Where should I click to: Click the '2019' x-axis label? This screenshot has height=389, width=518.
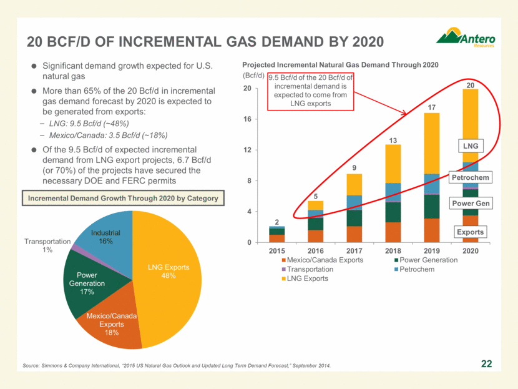(x=432, y=251)
